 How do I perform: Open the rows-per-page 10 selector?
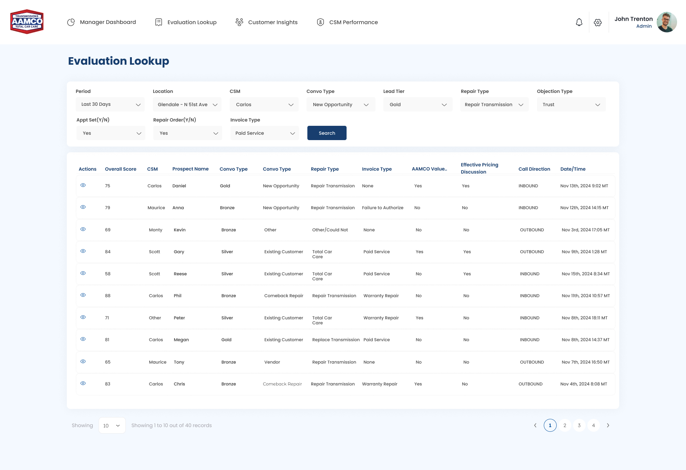[112, 425]
